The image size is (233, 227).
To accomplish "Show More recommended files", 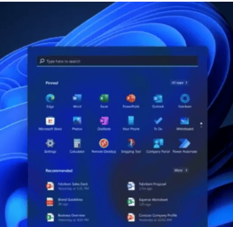I will coord(181,171).
